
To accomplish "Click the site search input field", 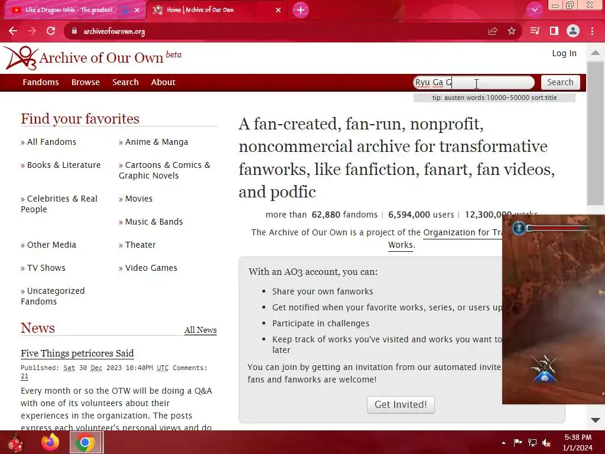I will tap(474, 82).
